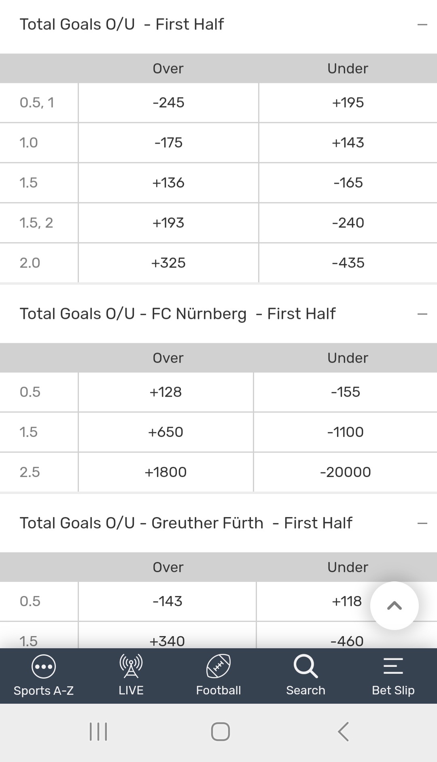Viewport: 437px width, 762px height.
Task: Select Under 2.0 first half at -435
Action: tap(348, 263)
